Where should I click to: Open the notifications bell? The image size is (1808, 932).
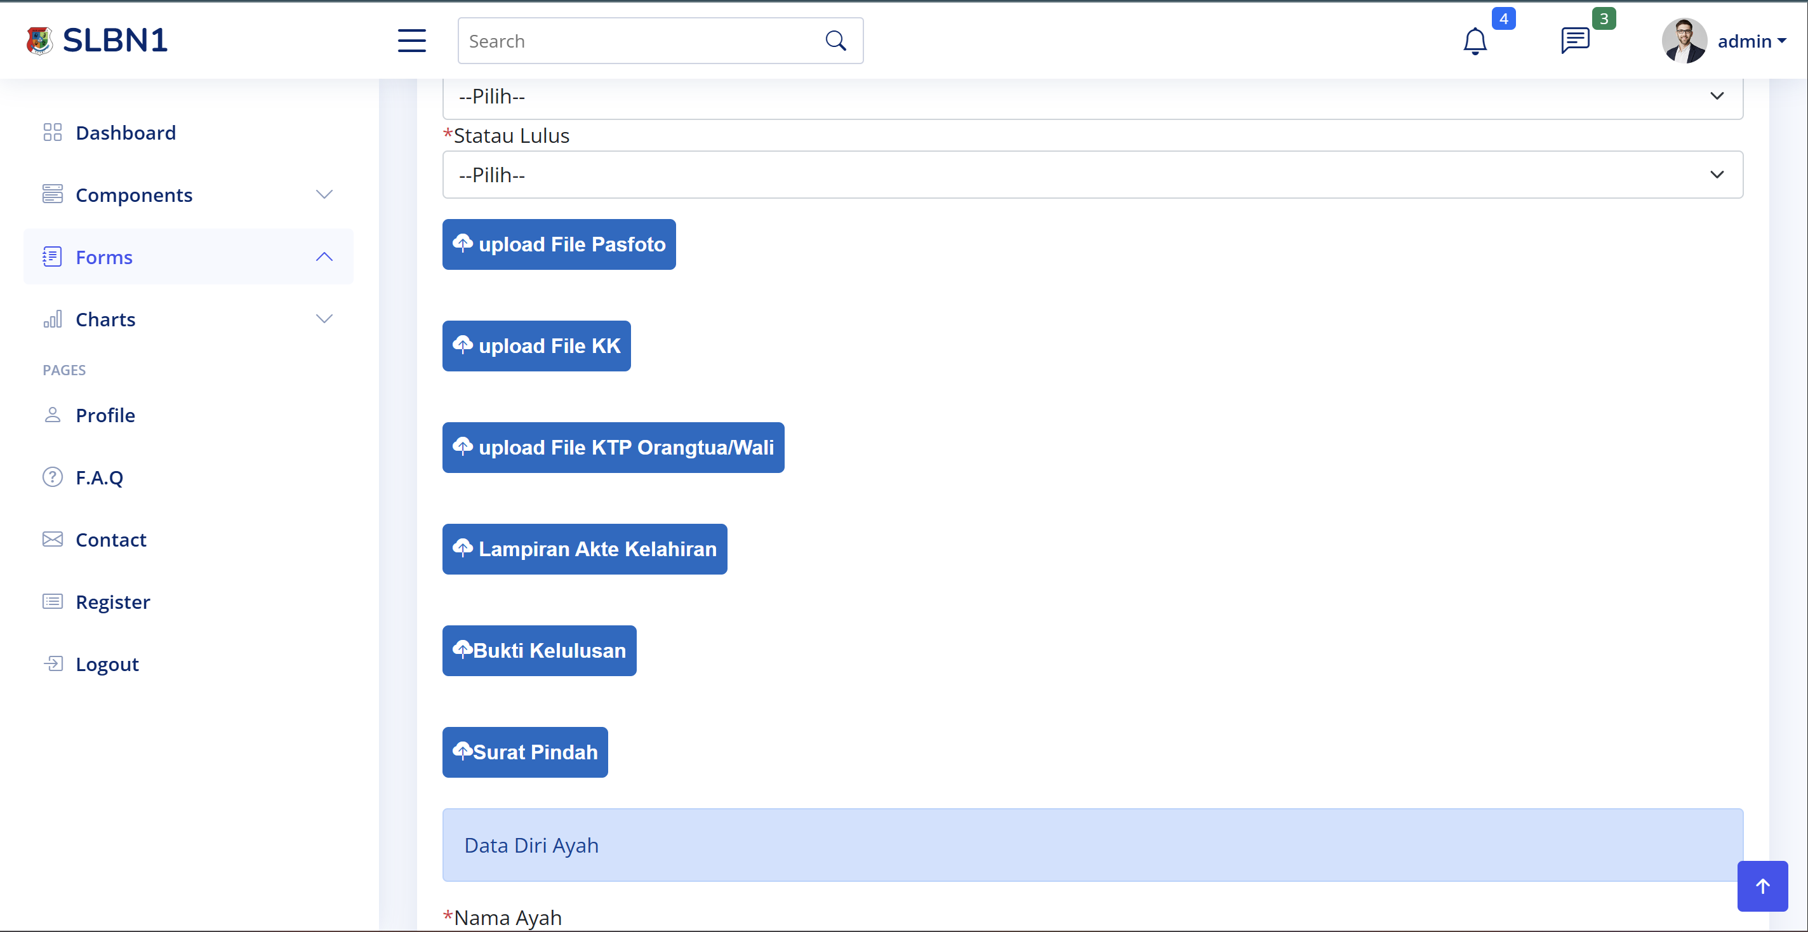1475,41
